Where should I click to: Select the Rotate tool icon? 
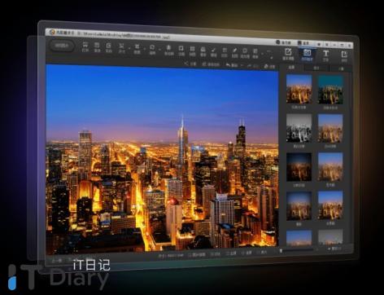pos(152,50)
